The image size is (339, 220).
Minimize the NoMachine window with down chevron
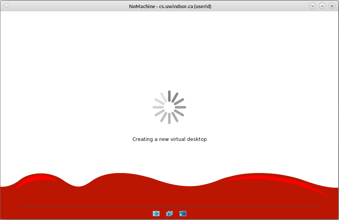pos(312,6)
